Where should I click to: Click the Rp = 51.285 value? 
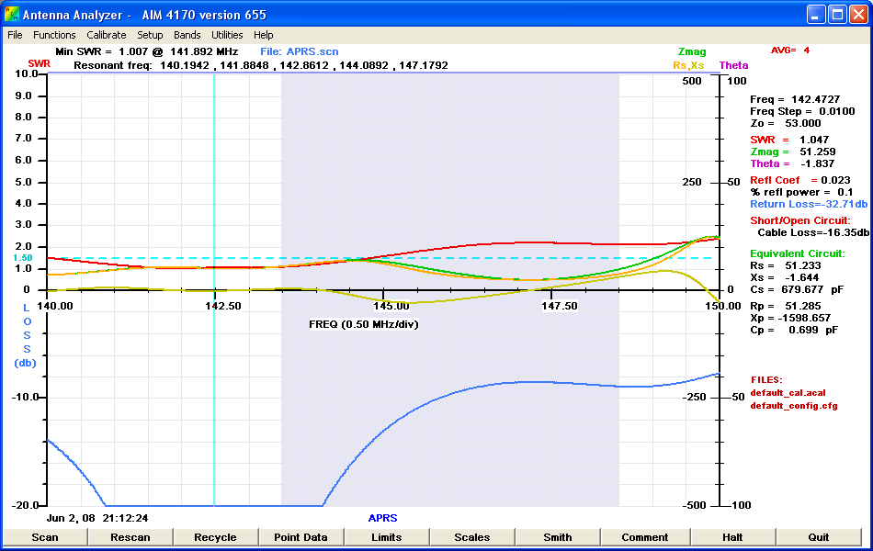tap(786, 306)
